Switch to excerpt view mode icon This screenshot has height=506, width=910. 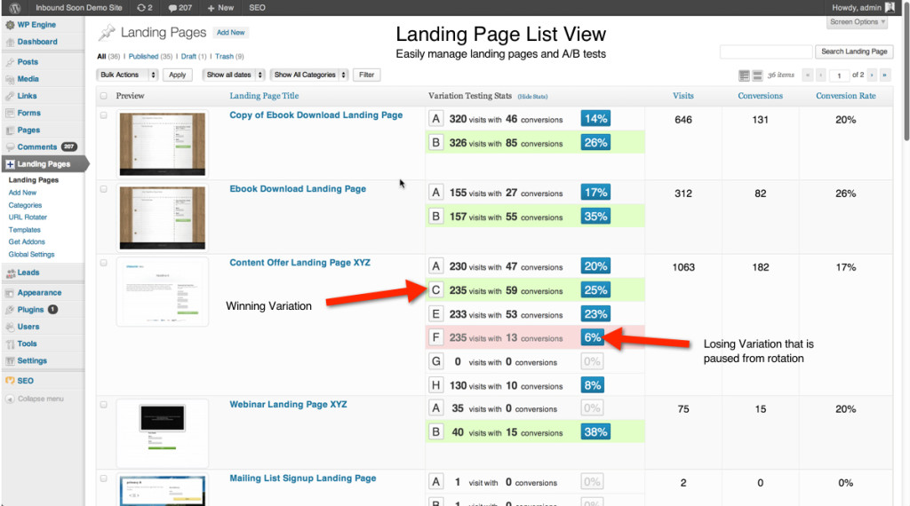[x=757, y=75]
